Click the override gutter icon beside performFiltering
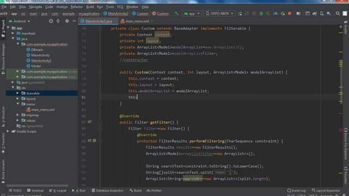This screenshot has height=196, width=349. coord(89,140)
